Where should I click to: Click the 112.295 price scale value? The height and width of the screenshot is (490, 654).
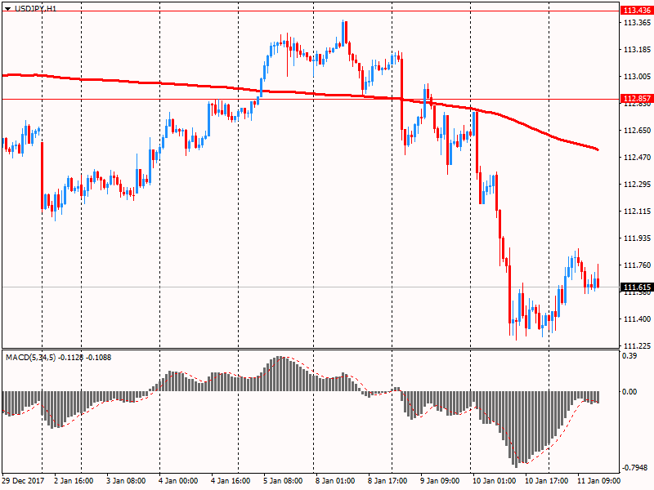coord(637,185)
